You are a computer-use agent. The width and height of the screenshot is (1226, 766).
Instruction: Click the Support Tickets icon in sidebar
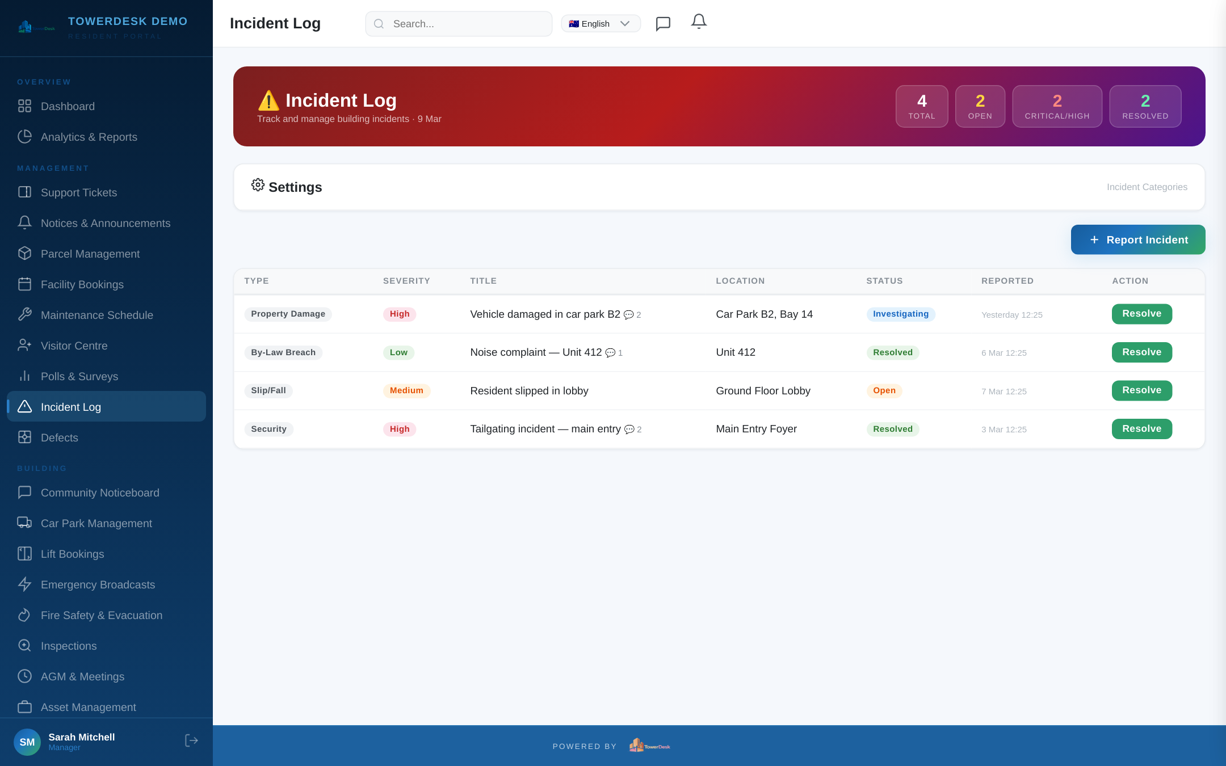24,192
